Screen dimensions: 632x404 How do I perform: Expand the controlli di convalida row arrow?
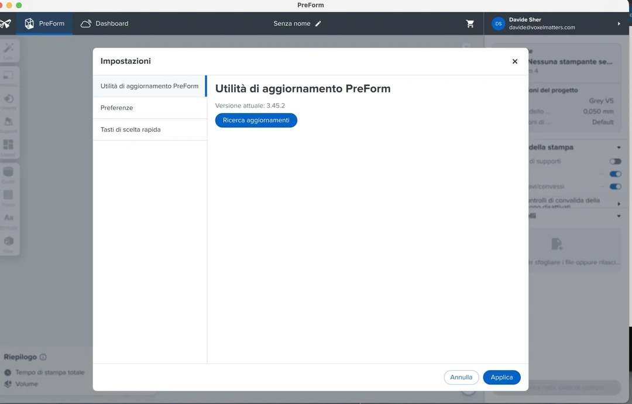point(619,204)
